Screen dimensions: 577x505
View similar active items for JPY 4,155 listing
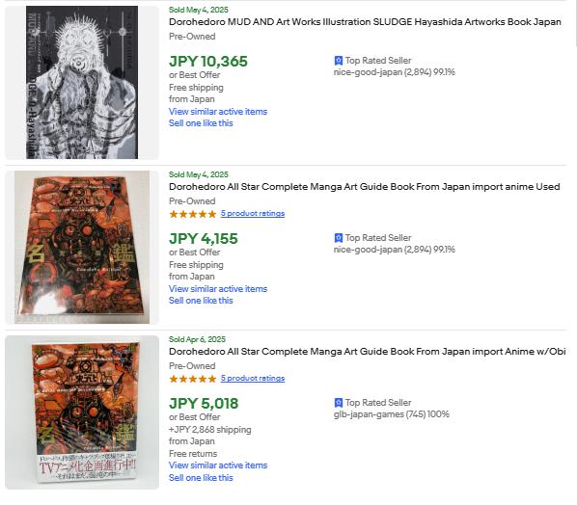218,289
